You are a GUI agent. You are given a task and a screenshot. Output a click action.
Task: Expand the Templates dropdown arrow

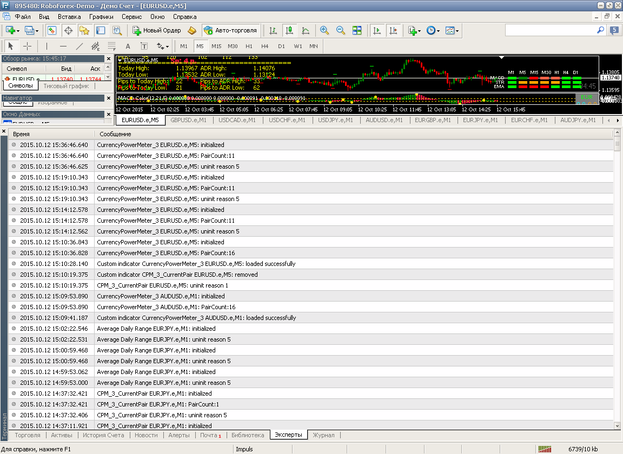pyautogui.click(x=458, y=31)
